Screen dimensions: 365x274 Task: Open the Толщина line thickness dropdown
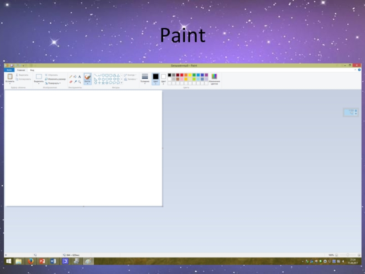pyautogui.click(x=145, y=79)
